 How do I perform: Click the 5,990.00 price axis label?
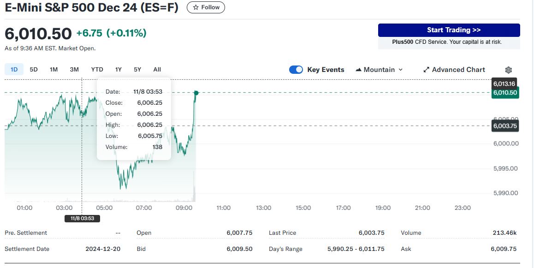pos(506,193)
